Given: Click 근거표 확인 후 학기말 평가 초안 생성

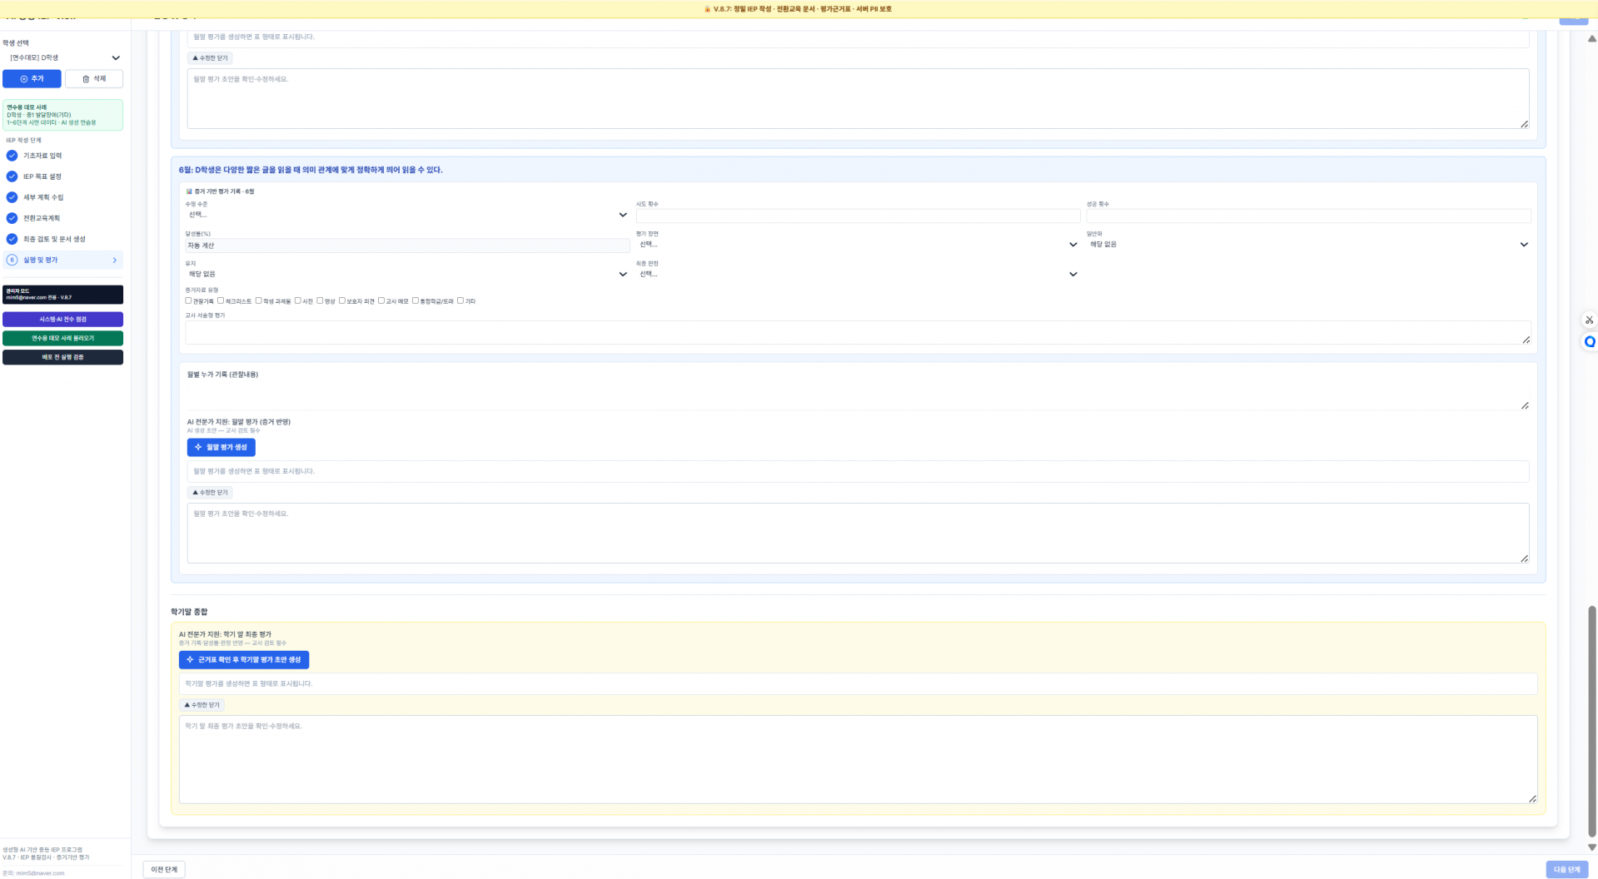Looking at the screenshot, I should click(x=244, y=659).
